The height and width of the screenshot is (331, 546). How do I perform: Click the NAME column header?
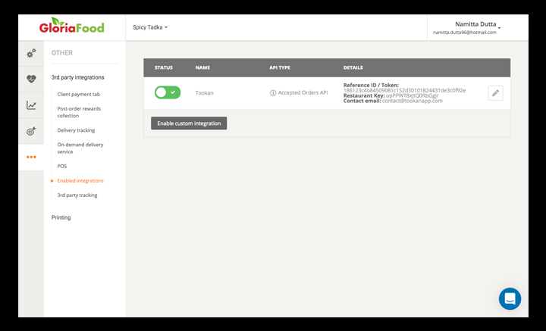click(x=202, y=67)
